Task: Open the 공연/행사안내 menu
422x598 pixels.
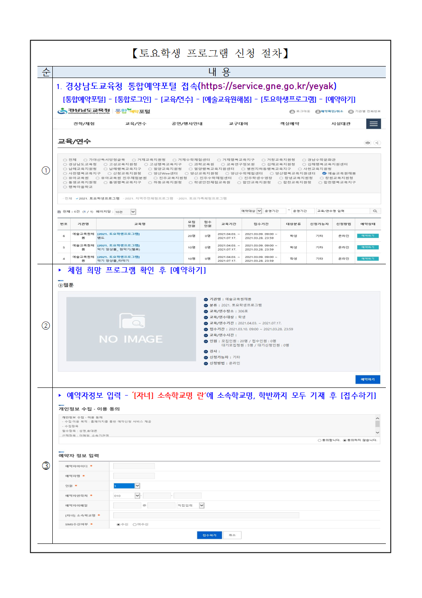Action: (187, 124)
